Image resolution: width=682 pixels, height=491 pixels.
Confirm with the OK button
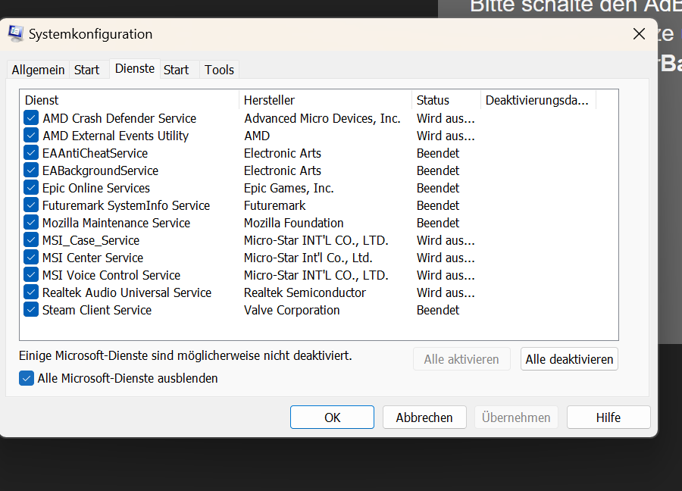[x=332, y=418]
